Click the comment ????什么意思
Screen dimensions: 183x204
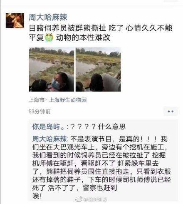tap(98, 127)
